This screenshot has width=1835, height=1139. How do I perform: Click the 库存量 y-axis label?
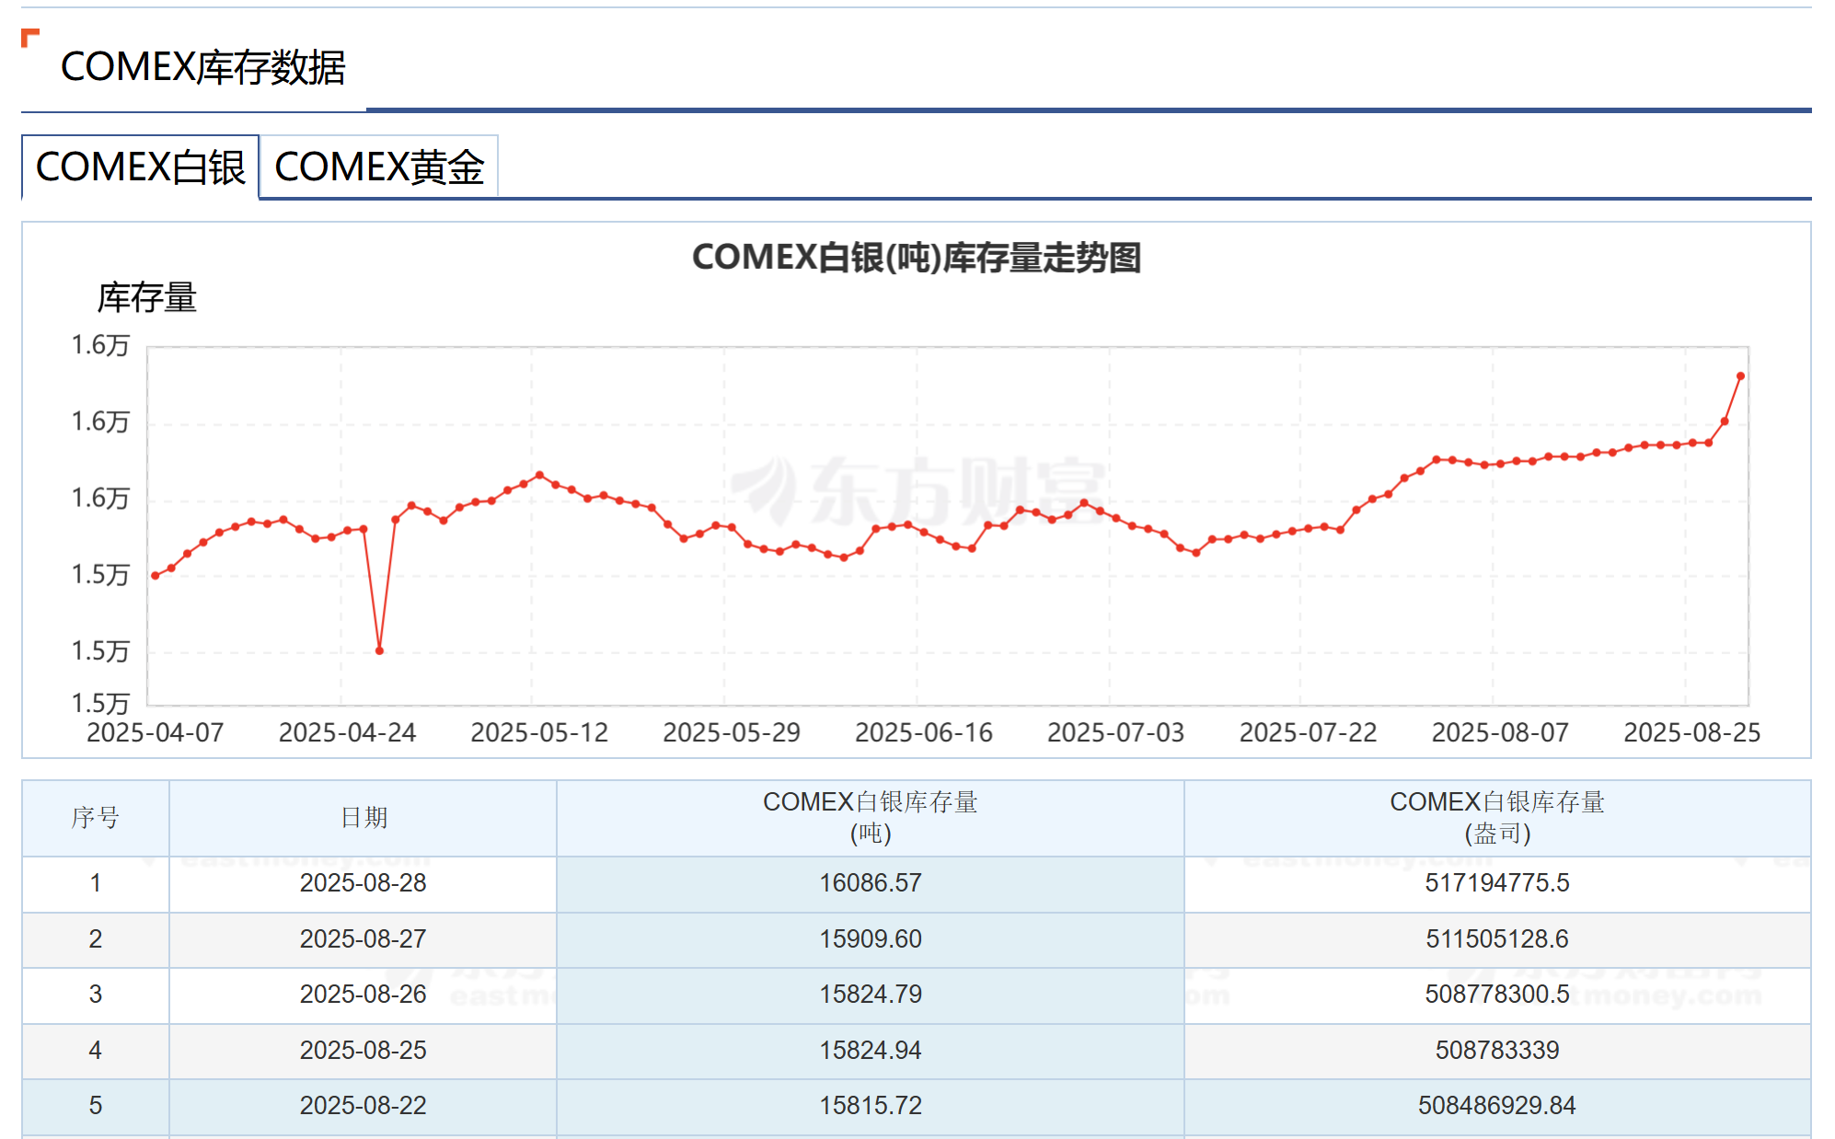tap(146, 298)
